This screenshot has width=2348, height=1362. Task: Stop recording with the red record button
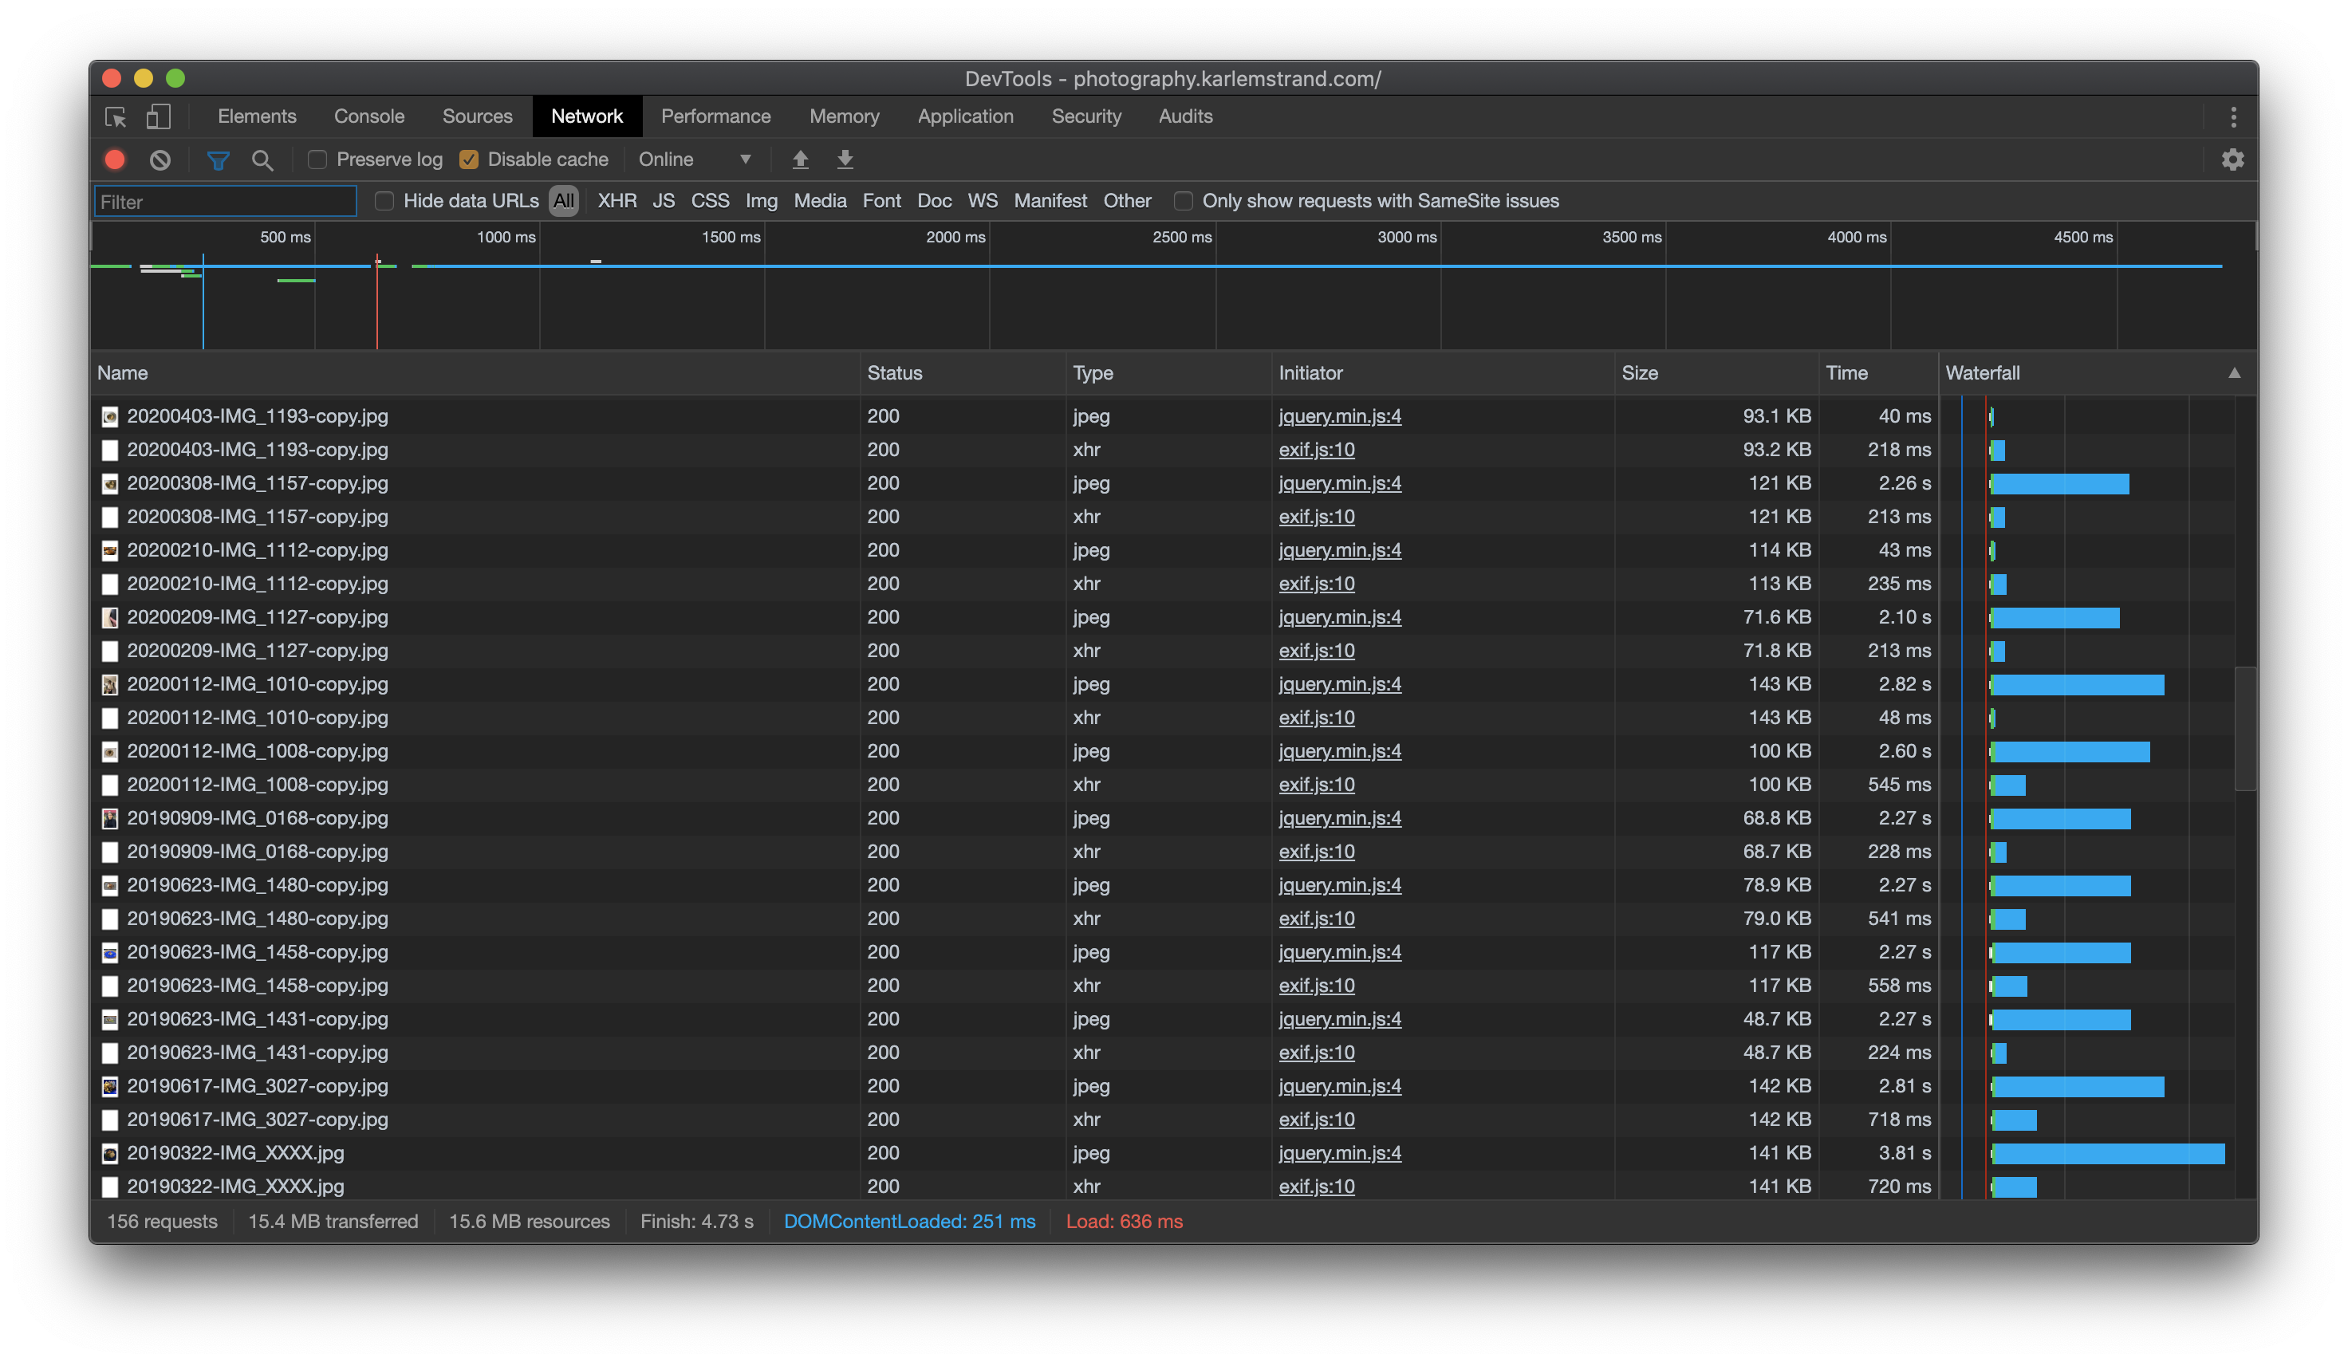[x=115, y=159]
